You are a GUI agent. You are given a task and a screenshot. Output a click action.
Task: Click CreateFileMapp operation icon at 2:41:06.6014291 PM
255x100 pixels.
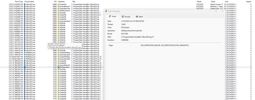58,57
